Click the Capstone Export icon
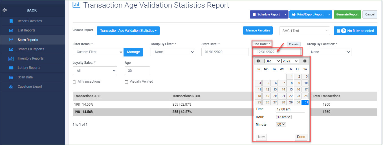 [x=11, y=87]
